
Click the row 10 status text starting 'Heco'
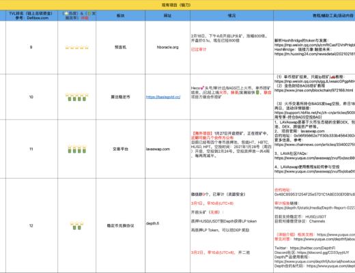(231, 92)
